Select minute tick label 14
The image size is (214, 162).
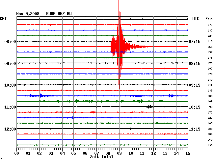(x=176, y=153)
